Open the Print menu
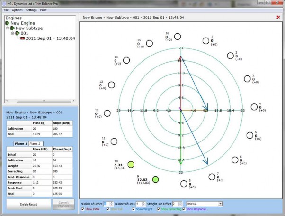The image size is (285, 216). [x=44, y=9]
